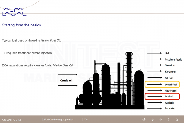The image size is (184, 123).
Task: Click the 'Asphalt' product label
Action: pos(169,103)
